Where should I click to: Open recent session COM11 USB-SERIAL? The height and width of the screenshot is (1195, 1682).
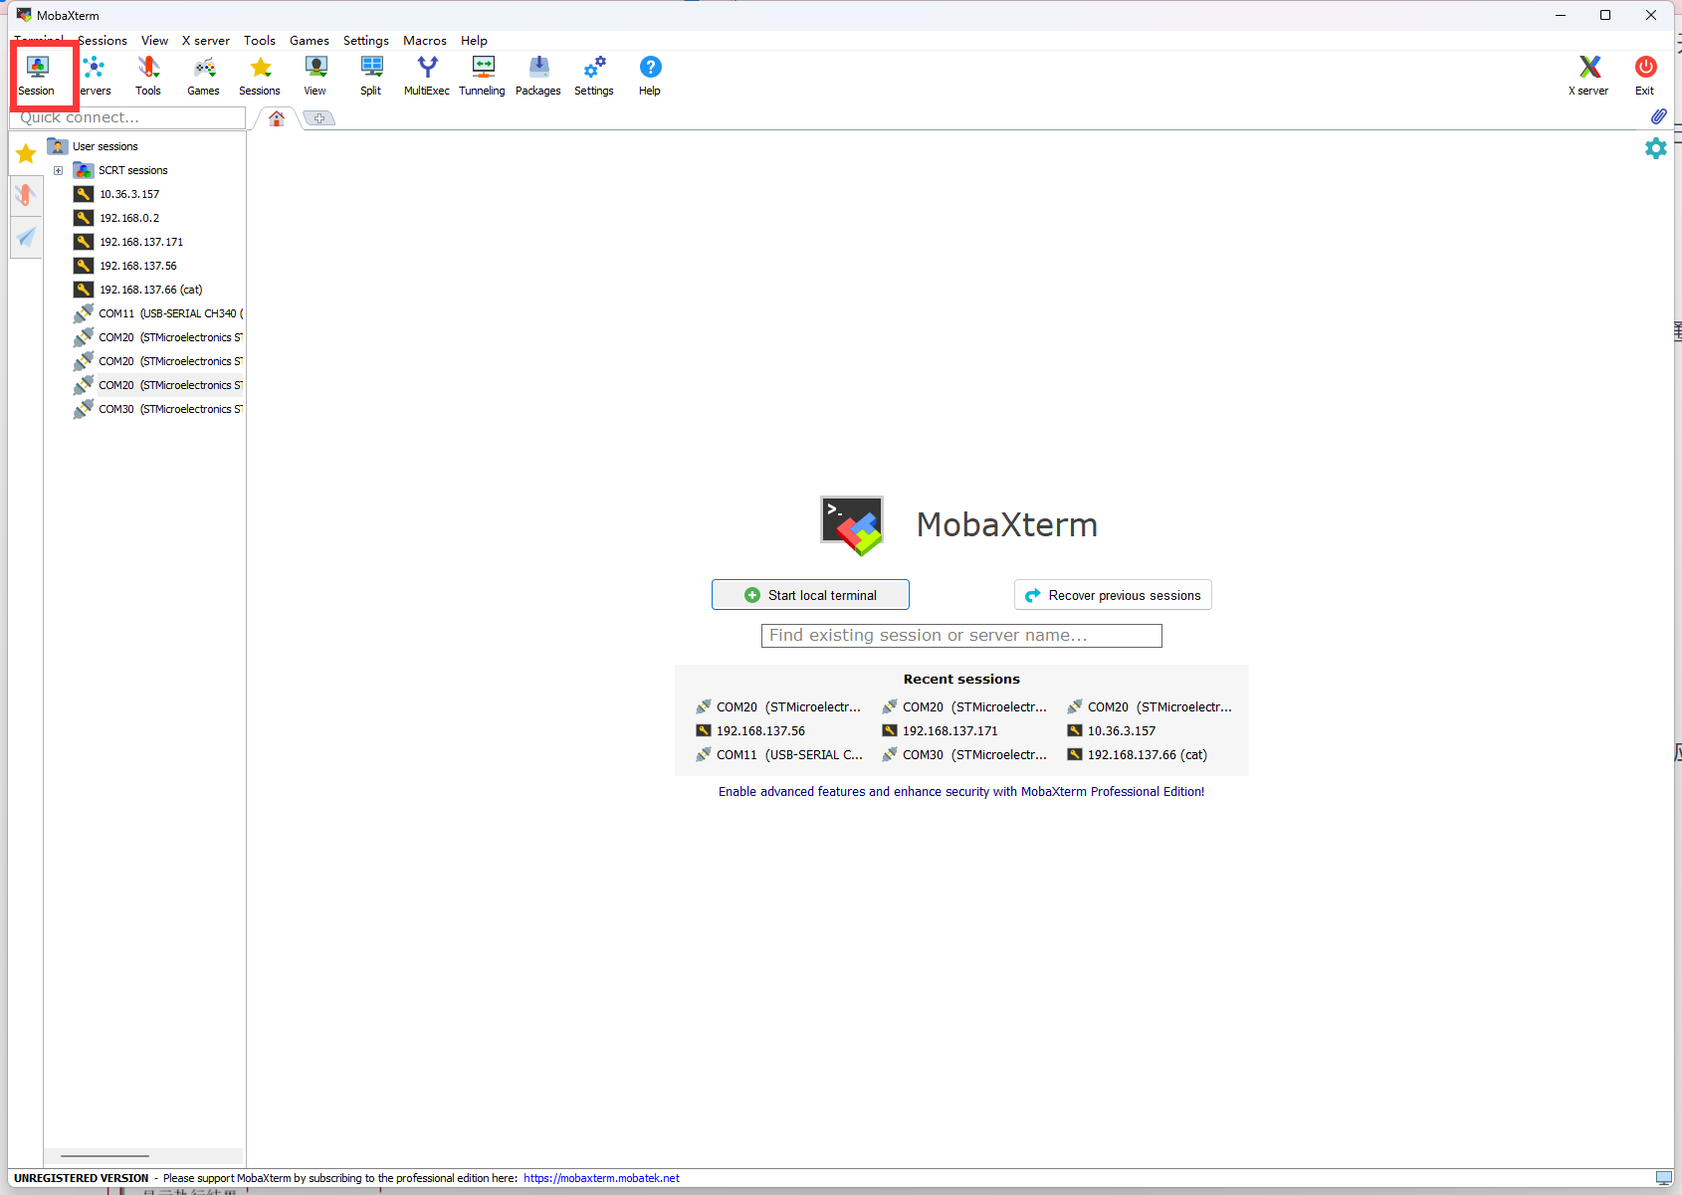pos(779,755)
